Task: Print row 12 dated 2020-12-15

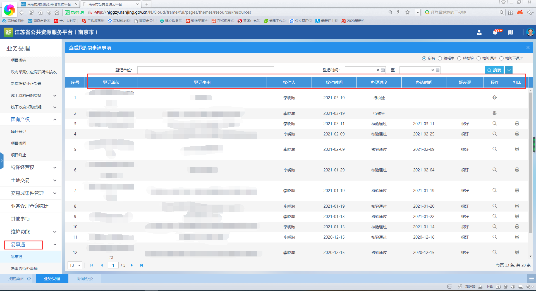Action: [517, 252]
